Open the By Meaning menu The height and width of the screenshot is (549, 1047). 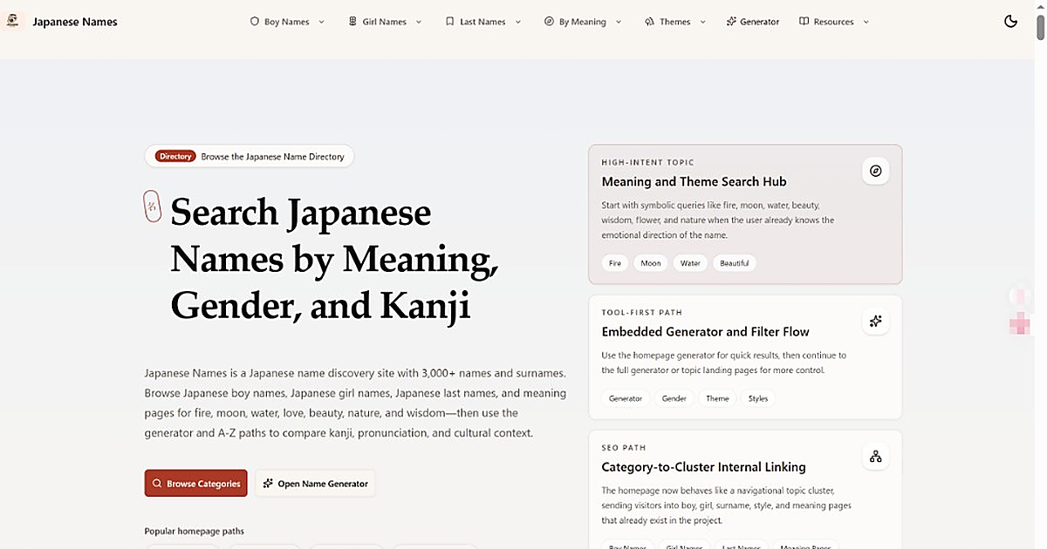[x=584, y=22]
